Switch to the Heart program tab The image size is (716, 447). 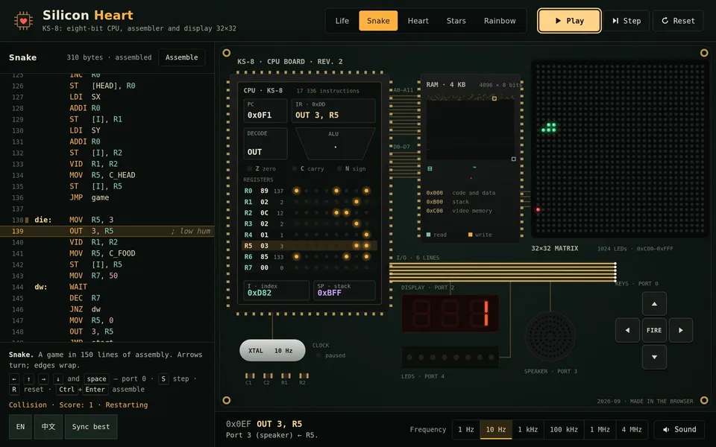click(x=418, y=21)
